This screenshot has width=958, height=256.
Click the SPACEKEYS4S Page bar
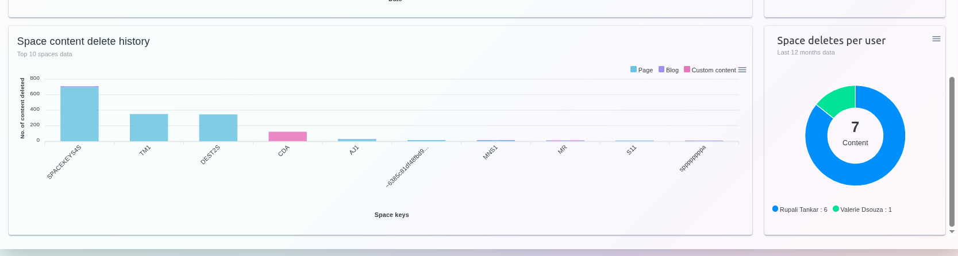pyautogui.click(x=79, y=115)
